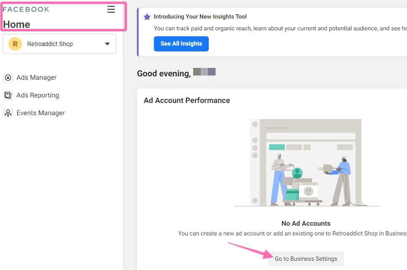
Task: Click the Ad Account Performance heading
Action: [187, 100]
